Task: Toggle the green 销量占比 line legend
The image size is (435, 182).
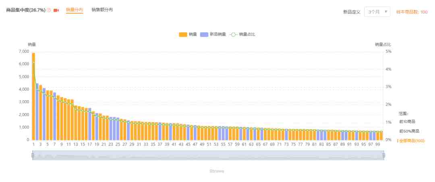Action: click(x=243, y=34)
